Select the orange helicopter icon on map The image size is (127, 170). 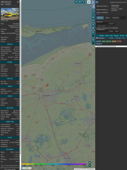(x=47, y=85)
